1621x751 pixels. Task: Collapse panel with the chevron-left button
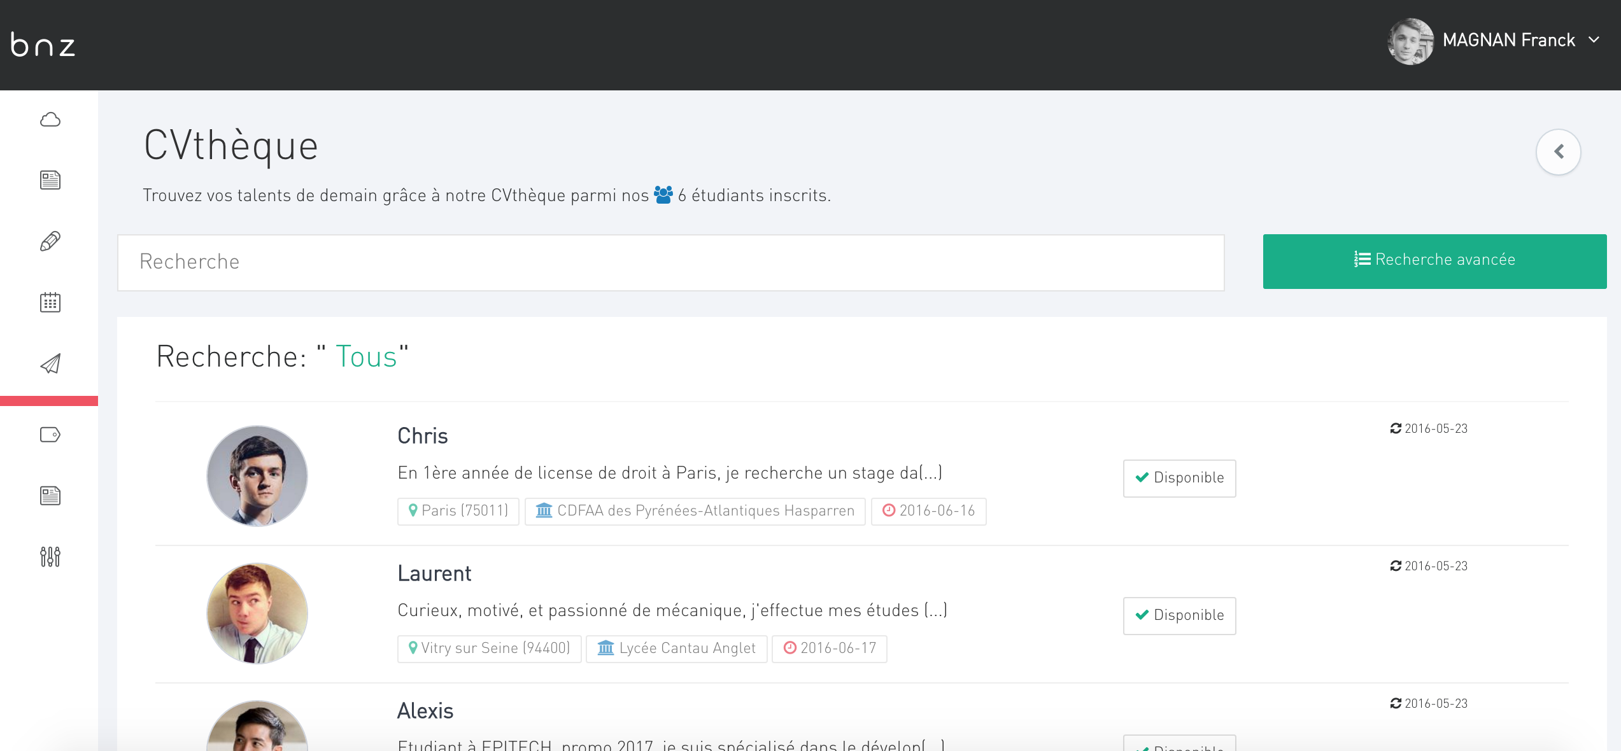1558,152
